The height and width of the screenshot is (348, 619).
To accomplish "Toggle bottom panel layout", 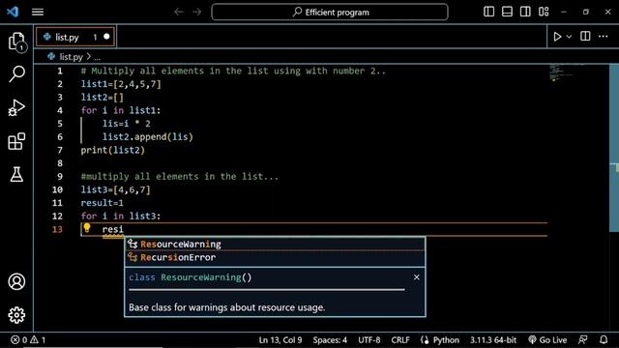I will pyautogui.click(x=507, y=12).
